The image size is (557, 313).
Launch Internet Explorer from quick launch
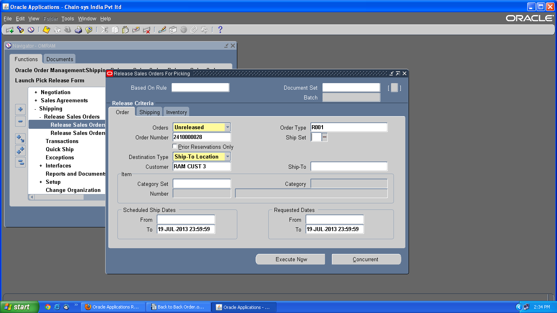[57, 307]
